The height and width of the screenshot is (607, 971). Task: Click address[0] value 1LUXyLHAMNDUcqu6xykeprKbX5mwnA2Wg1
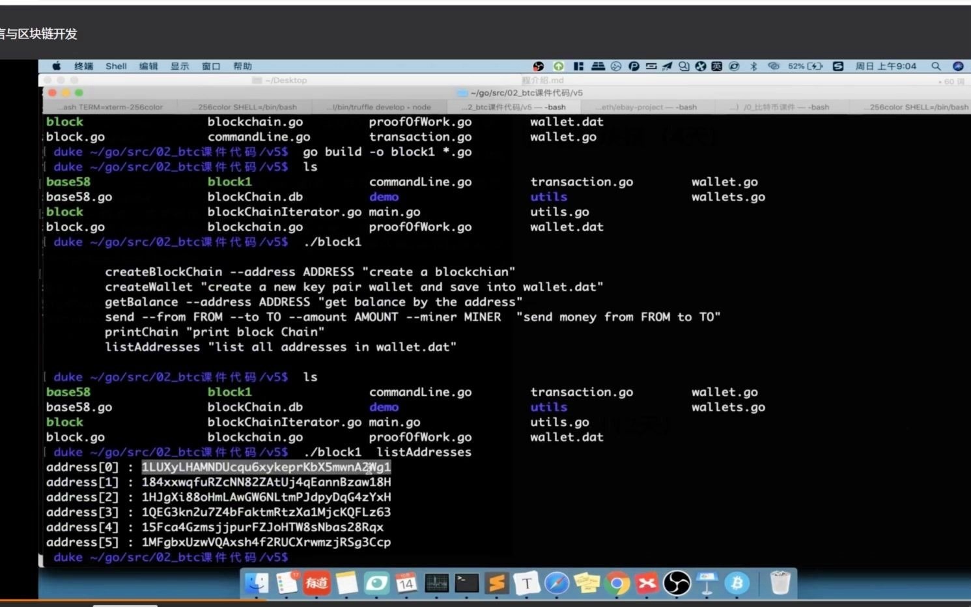pos(266,467)
